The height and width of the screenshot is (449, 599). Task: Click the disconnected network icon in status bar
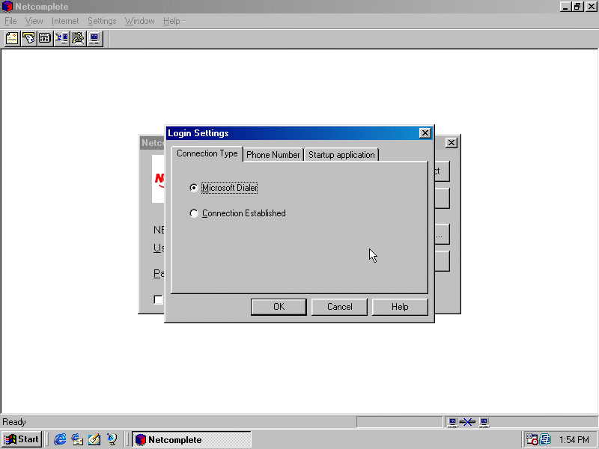(x=468, y=422)
